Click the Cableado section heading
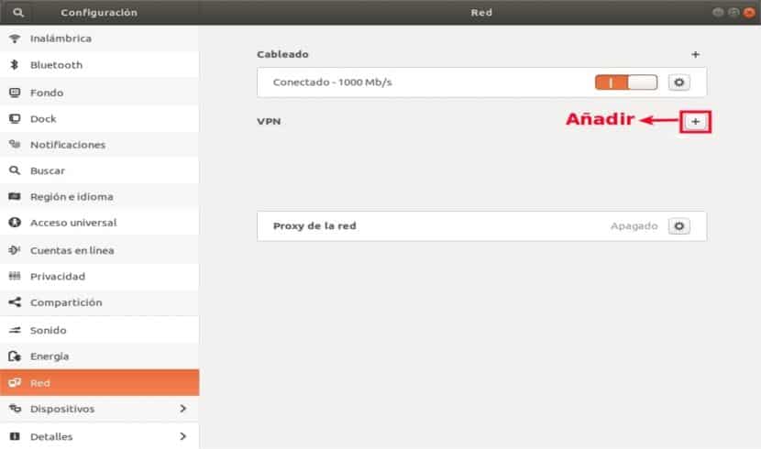This screenshot has width=761, height=449. (x=282, y=54)
